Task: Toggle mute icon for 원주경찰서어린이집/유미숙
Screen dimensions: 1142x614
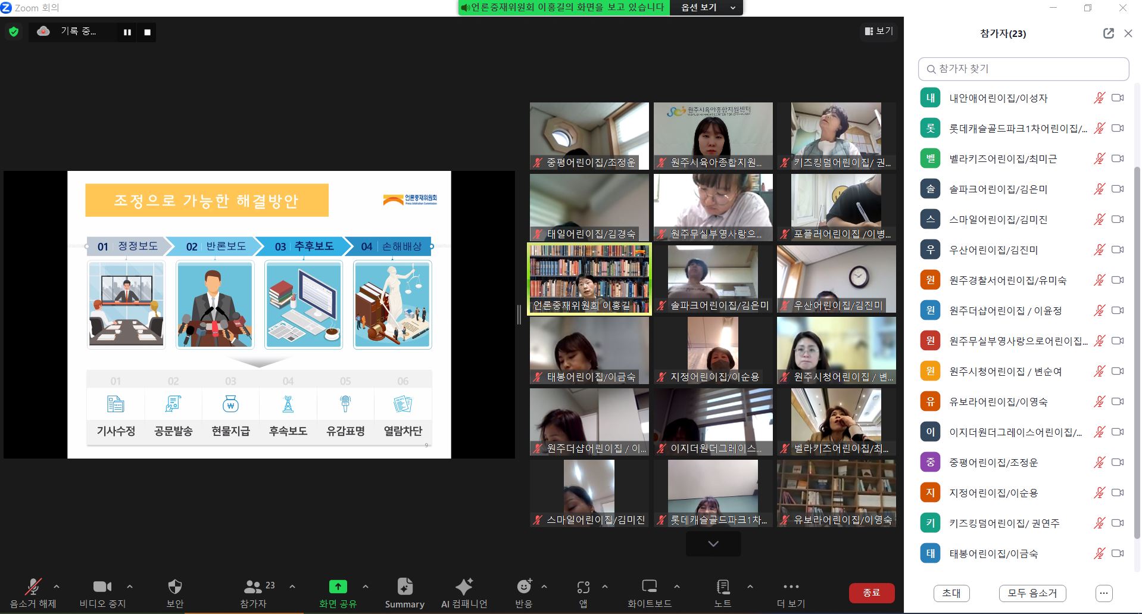Action: [x=1099, y=280]
